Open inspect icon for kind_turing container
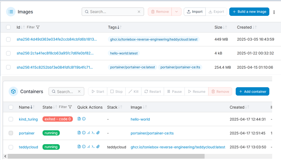 point(84,119)
